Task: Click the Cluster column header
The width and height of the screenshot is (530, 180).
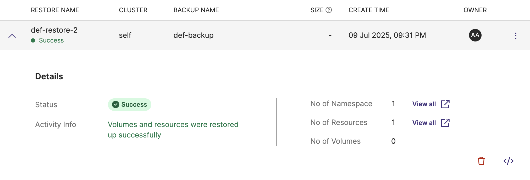Action: [x=133, y=10]
